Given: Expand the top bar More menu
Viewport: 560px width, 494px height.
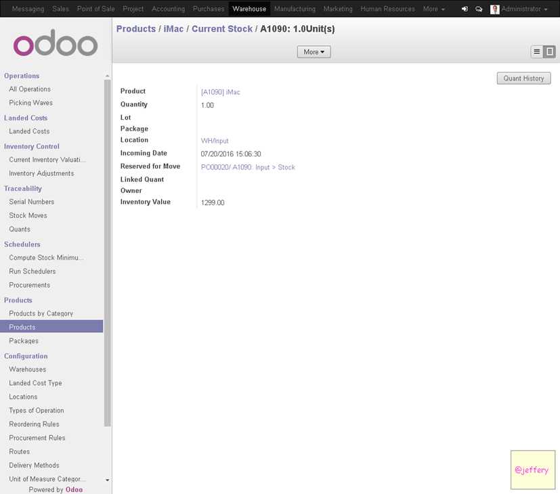Looking at the screenshot, I should tap(433, 9).
